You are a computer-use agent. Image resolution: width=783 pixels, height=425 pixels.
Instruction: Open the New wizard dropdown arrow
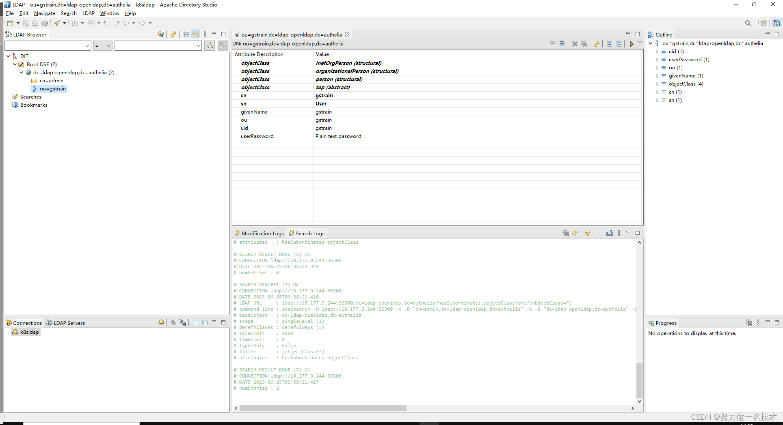tap(18, 23)
